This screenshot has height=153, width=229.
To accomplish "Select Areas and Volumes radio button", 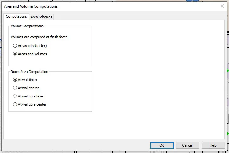I will point(15,54).
